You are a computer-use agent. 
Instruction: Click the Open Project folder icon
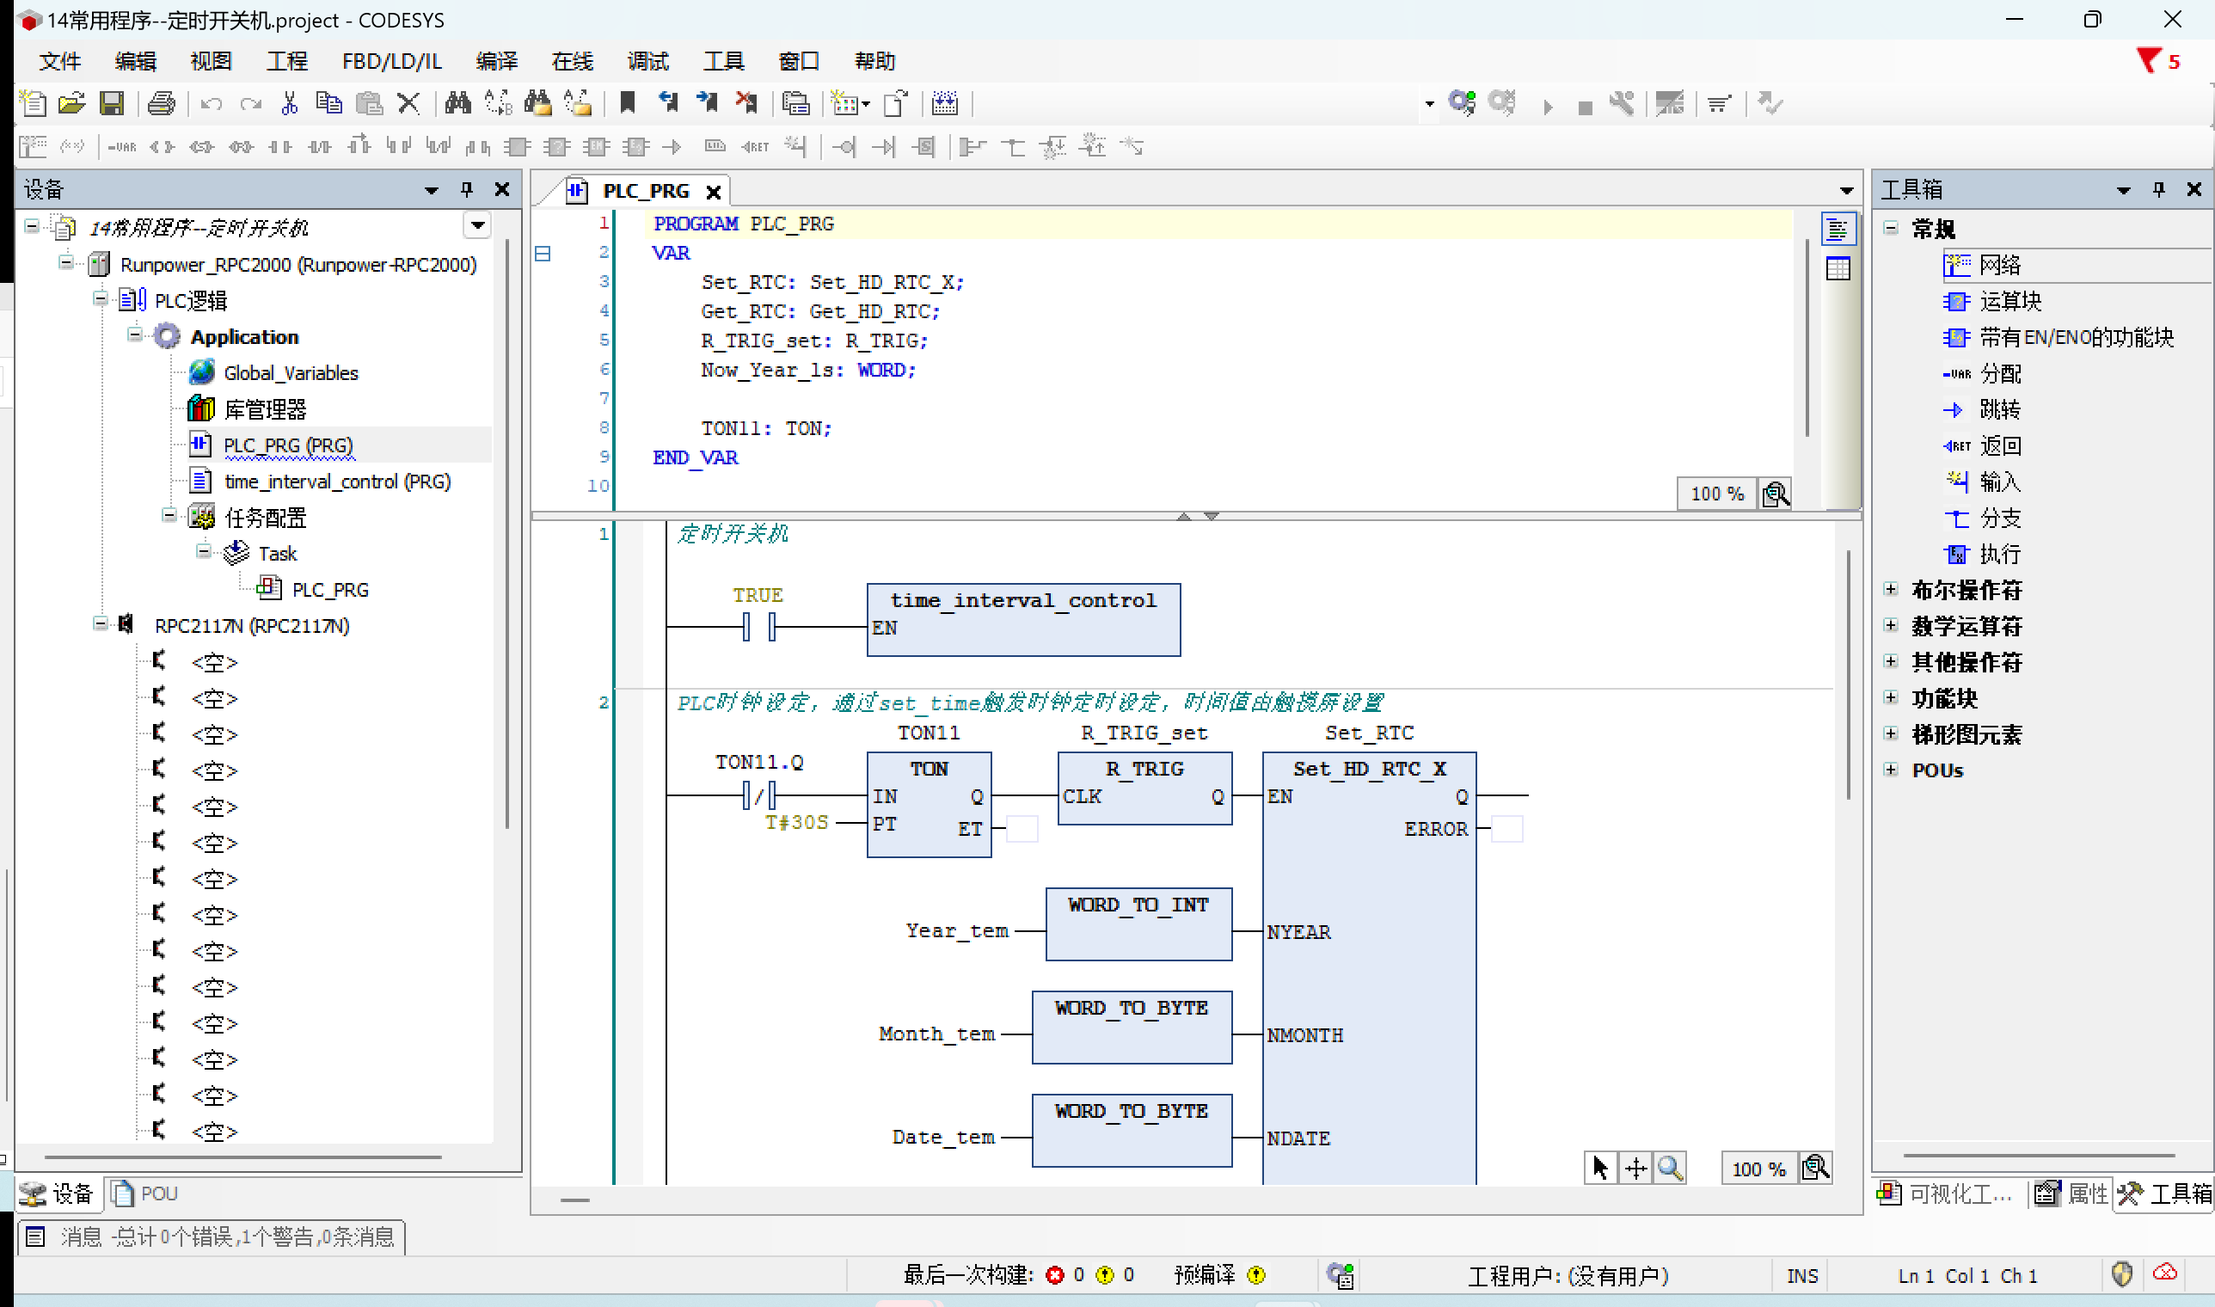coord(71,104)
